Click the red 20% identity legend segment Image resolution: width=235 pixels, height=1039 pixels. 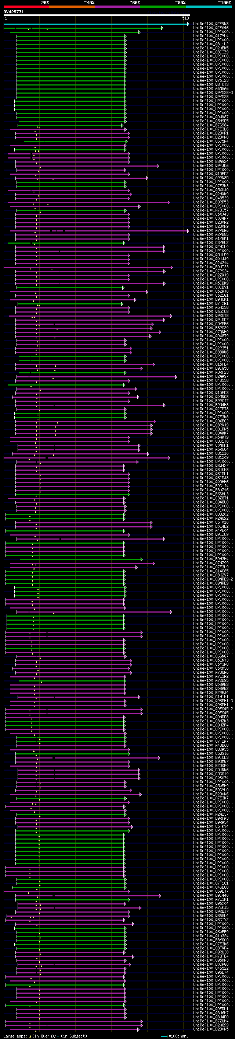(x=26, y=7)
